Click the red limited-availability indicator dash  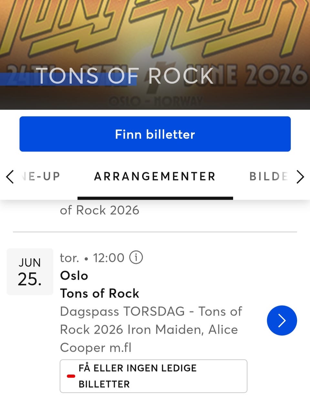[x=71, y=376]
